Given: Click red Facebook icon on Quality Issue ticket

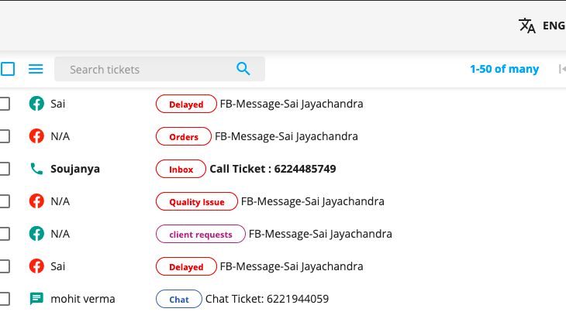Looking at the screenshot, I should click(36, 201).
